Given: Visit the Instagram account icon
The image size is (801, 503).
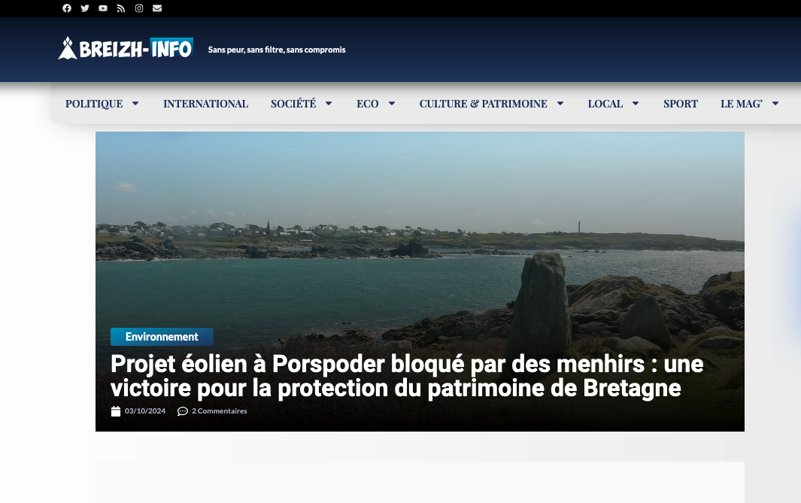Looking at the screenshot, I should pos(139,8).
